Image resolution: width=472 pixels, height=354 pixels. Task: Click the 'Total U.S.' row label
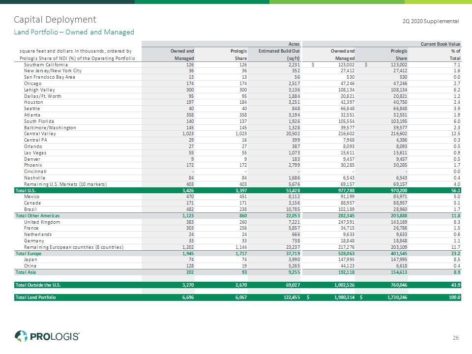[26, 191]
